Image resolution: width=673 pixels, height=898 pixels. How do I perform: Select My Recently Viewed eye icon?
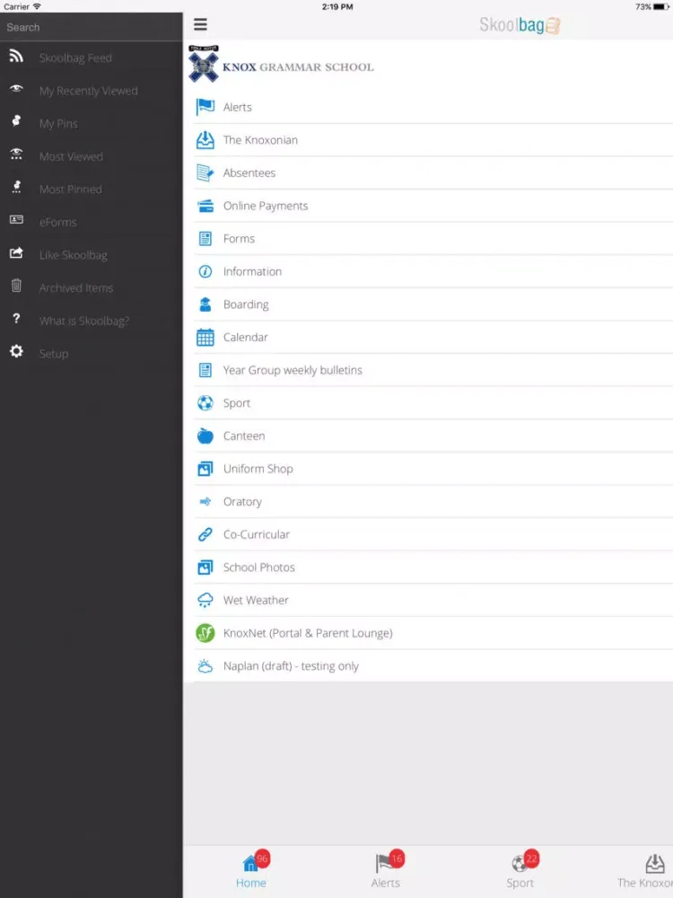tap(16, 89)
